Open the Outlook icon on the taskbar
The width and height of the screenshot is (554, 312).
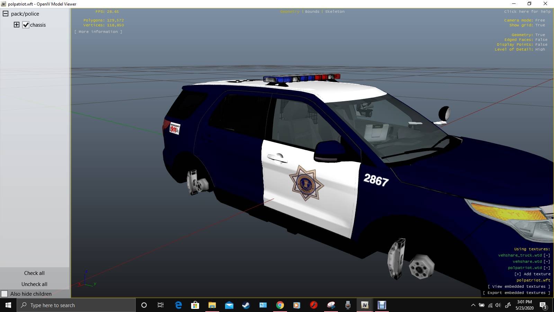(x=263, y=305)
